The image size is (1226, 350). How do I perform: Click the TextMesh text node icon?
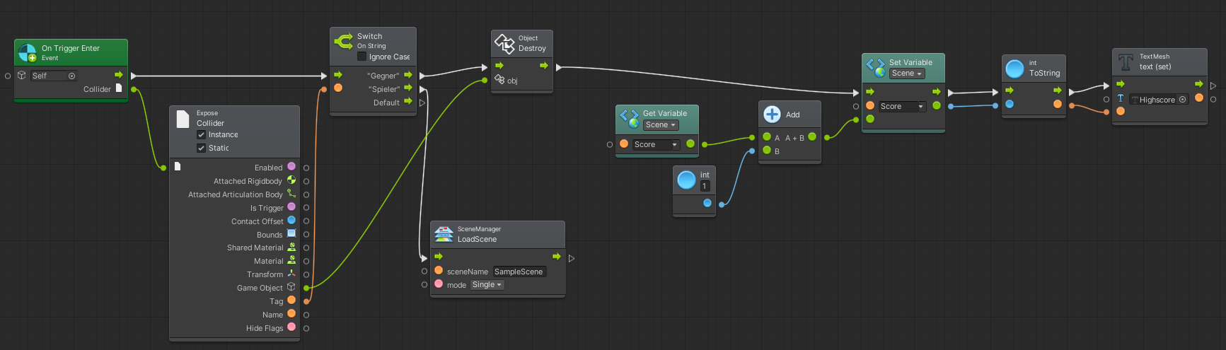point(1125,62)
